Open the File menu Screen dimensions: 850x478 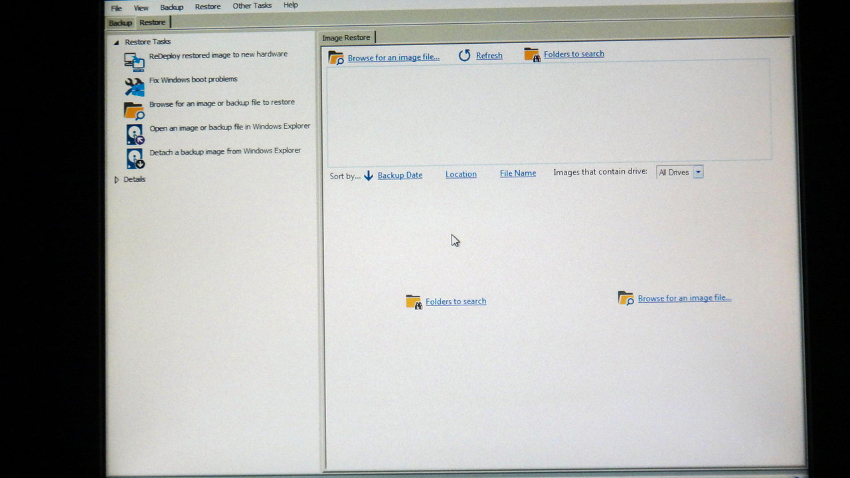(116, 8)
